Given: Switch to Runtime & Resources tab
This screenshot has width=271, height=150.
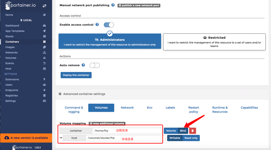Looking at the screenshot, I should tap(220, 110).
